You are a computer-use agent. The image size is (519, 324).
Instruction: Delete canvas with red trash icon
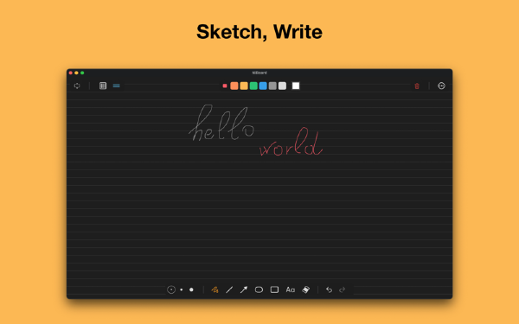(417, 86)
